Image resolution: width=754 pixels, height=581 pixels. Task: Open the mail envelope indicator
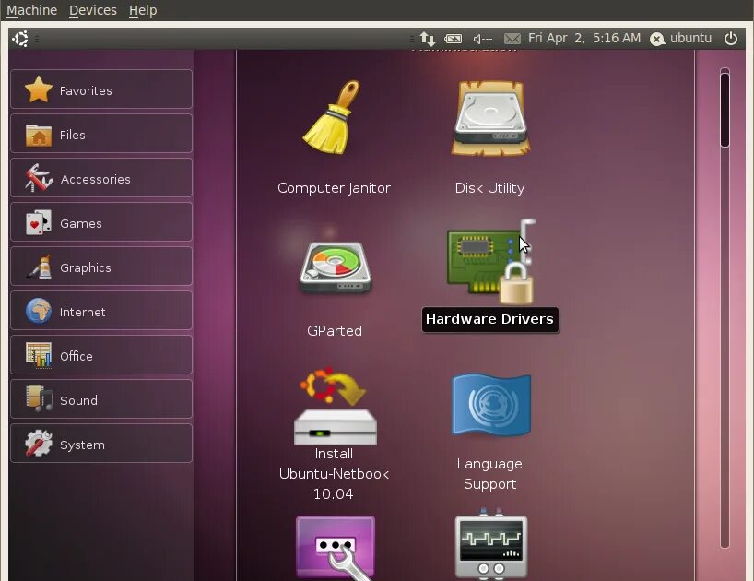coord(512,39)
